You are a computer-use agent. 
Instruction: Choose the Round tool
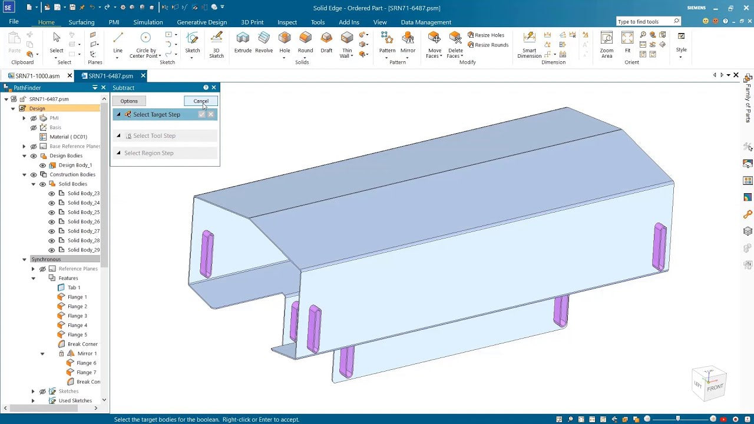[x=305, y=42]
